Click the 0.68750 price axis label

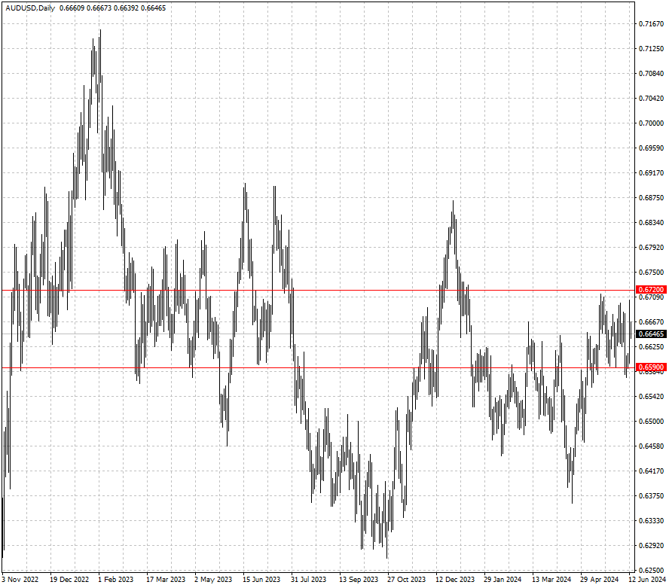point(651,198)
